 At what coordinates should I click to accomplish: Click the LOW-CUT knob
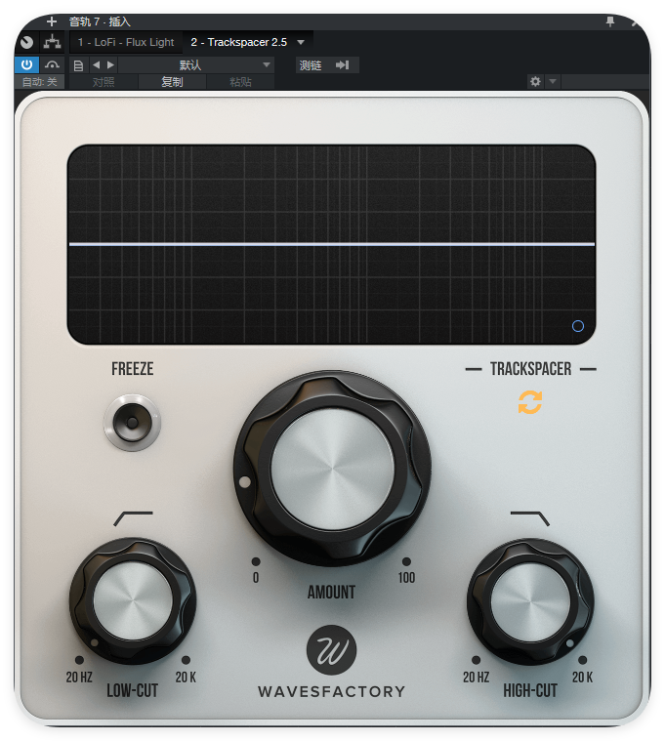click(133, 601)
